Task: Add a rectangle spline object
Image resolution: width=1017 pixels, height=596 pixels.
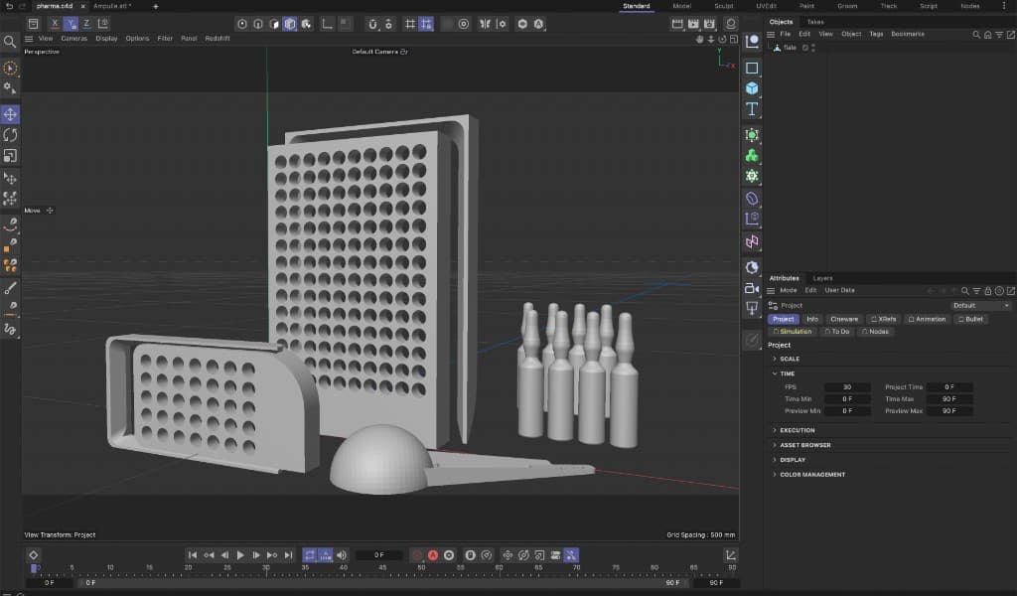Action: (752, 68)
